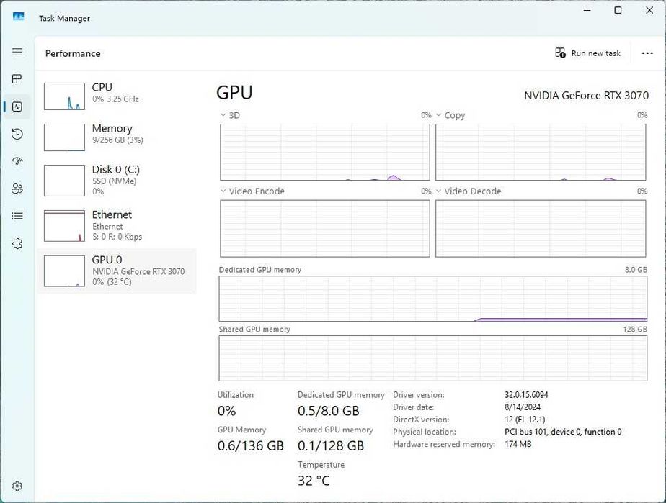Click the 128 GB graph maximum label
The image size is (666, 503).
pyautogui.click(x=635, y=329)
